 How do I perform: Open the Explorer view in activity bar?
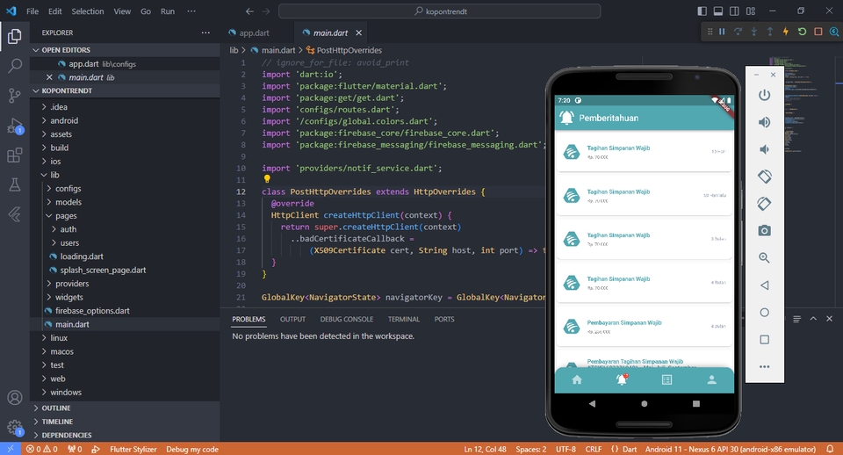click(15, 36)
